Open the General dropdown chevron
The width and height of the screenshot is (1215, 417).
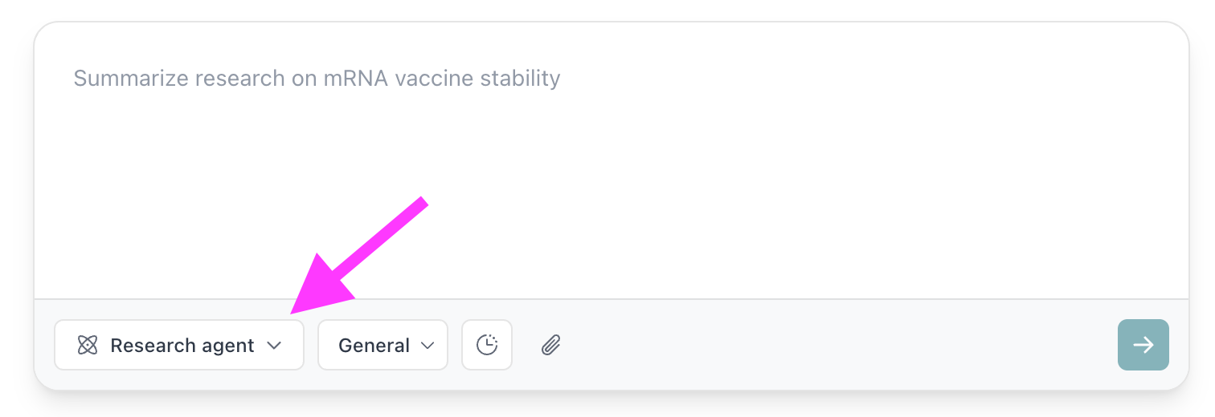point(427,346)
